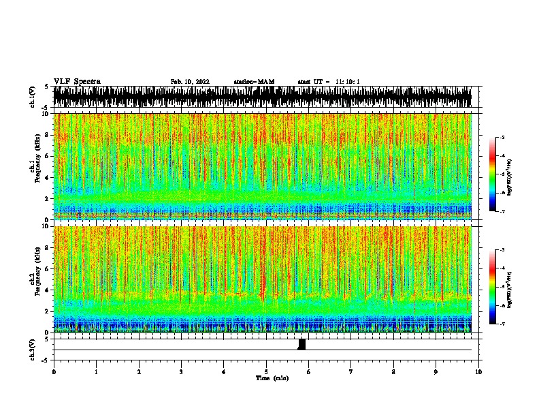Click the time axis tick label "6"
The height and width of the screenshot is (417, 539).
pos(309,372)
